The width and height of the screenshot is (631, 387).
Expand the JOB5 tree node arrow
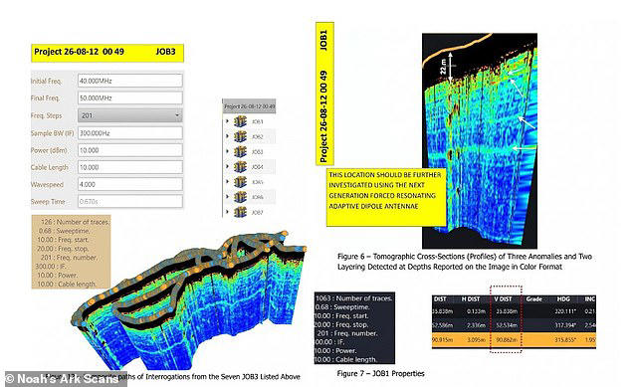pyautogui.click(x=227, y=181)
